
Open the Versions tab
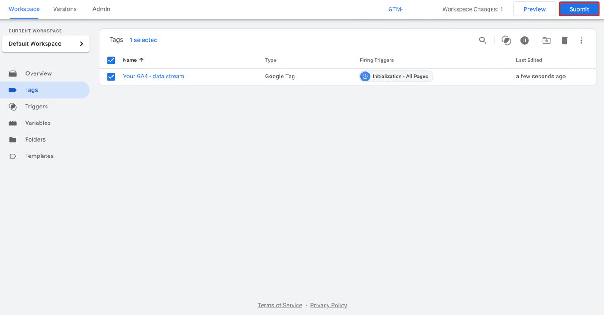point(65,9)
